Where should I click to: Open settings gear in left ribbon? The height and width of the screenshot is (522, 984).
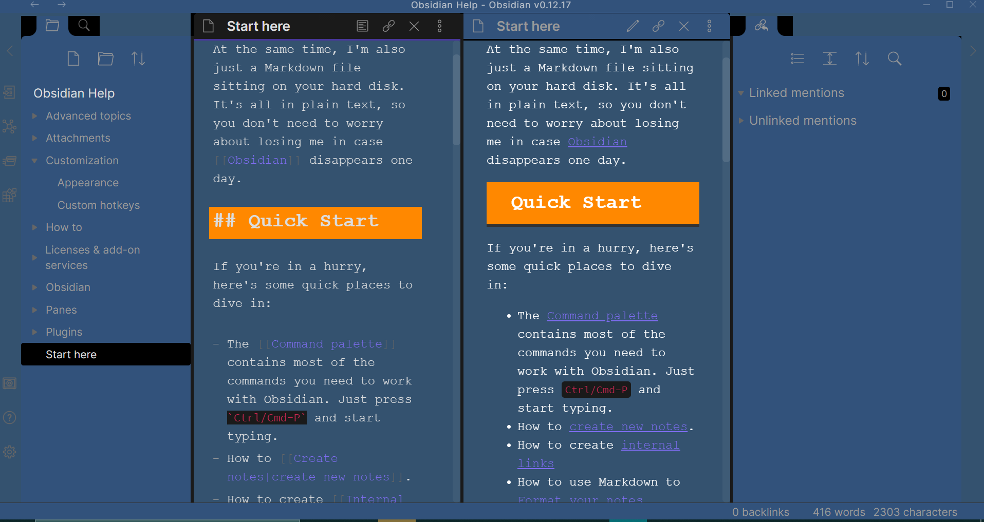click(x=9, y=452)
